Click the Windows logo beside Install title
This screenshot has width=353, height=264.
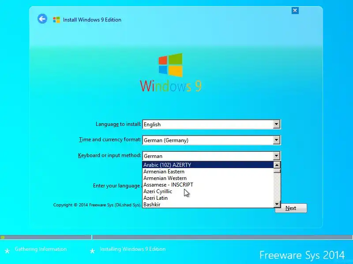pyautogui.click(x=56, y=20)
